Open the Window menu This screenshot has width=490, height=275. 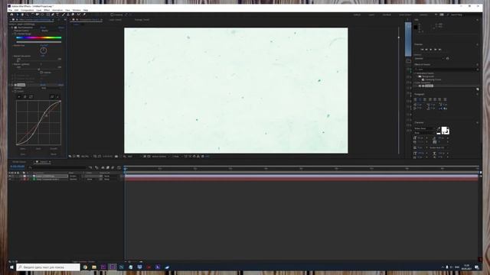pyautogui.click(x=77, y=10)
